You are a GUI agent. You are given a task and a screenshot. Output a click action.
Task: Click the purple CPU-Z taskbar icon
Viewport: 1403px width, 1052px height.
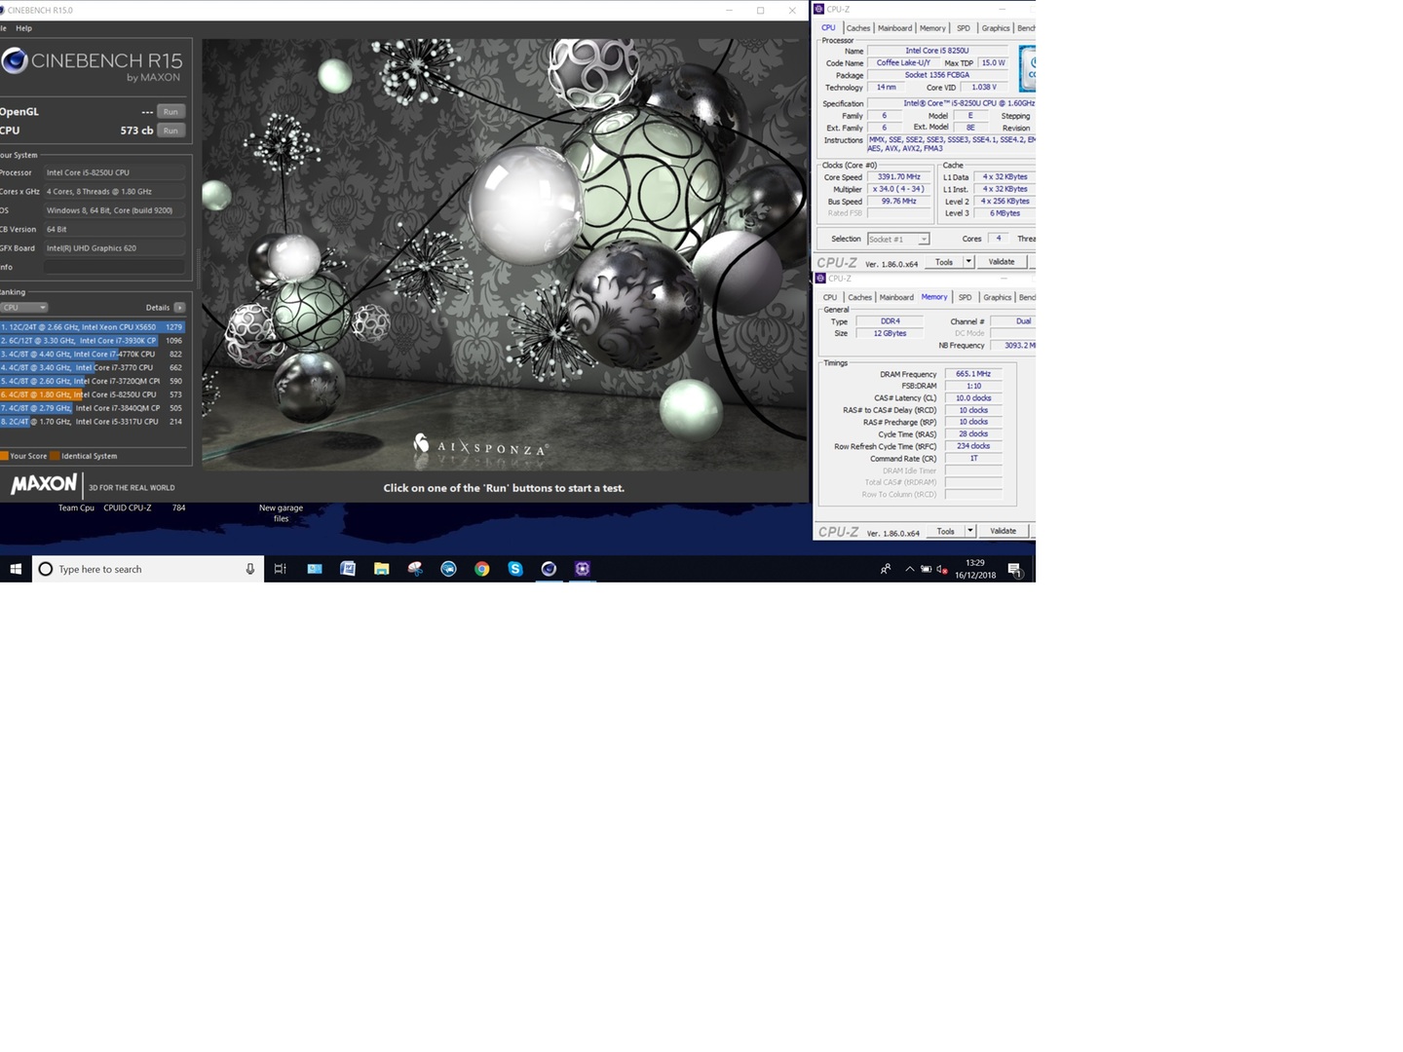pyautogui.click(x=583, y=569)
